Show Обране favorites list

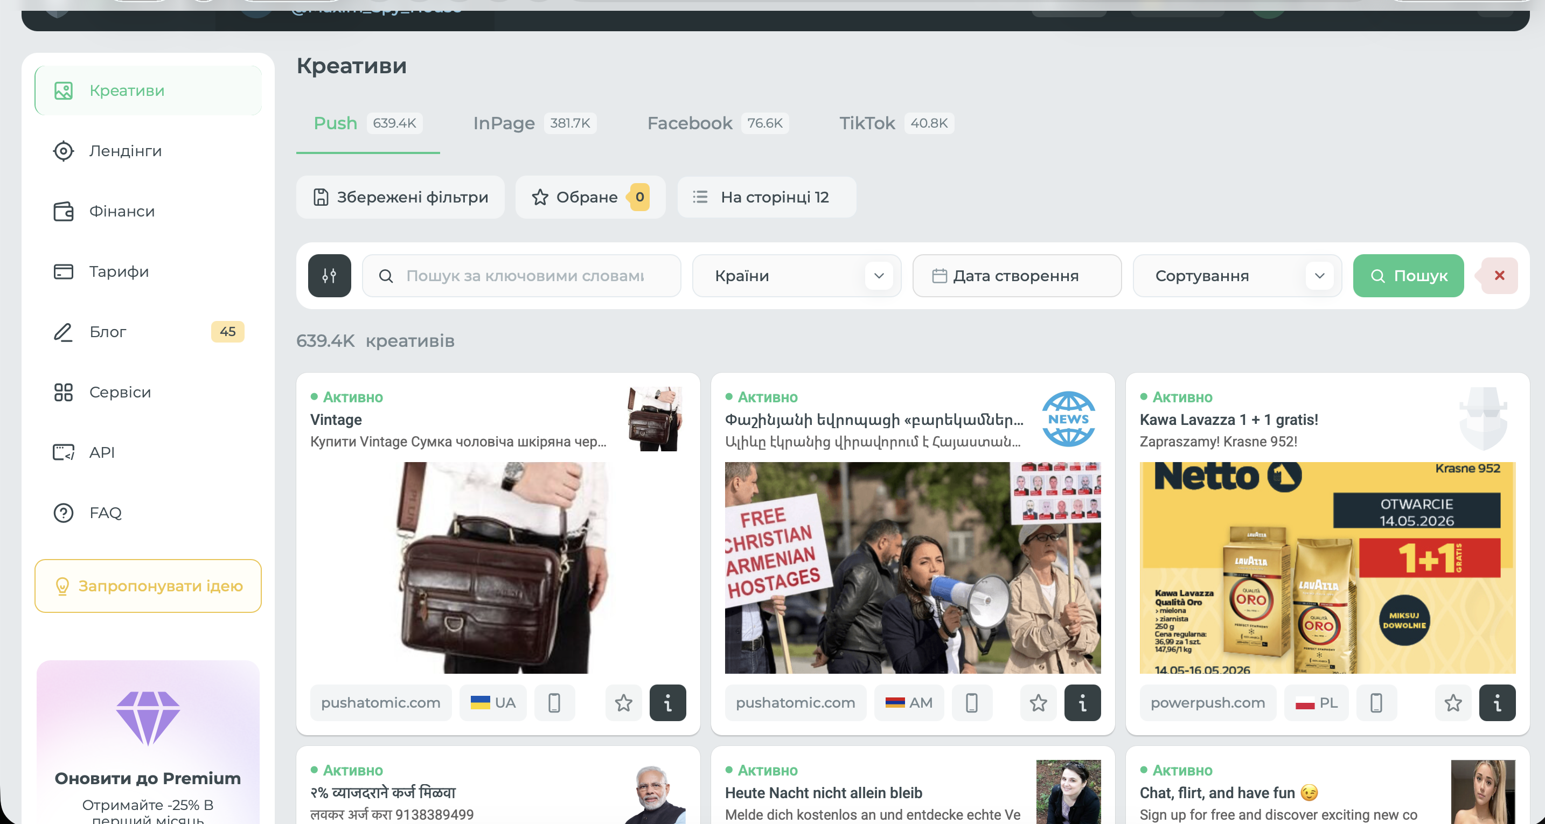(590, 197)
